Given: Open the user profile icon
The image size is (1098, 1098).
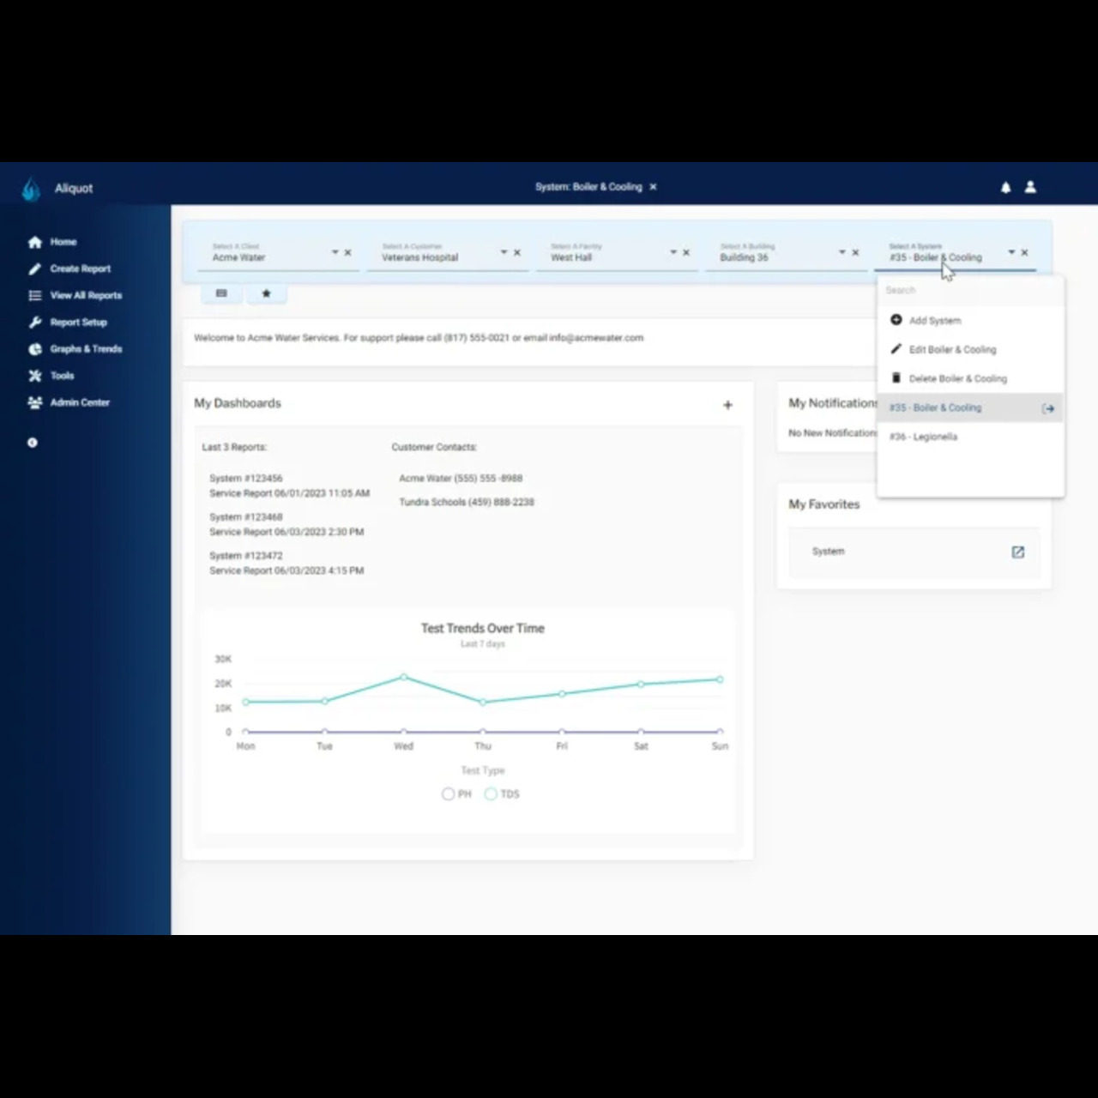Looking at the screenshot, I should click(1030, 187).
